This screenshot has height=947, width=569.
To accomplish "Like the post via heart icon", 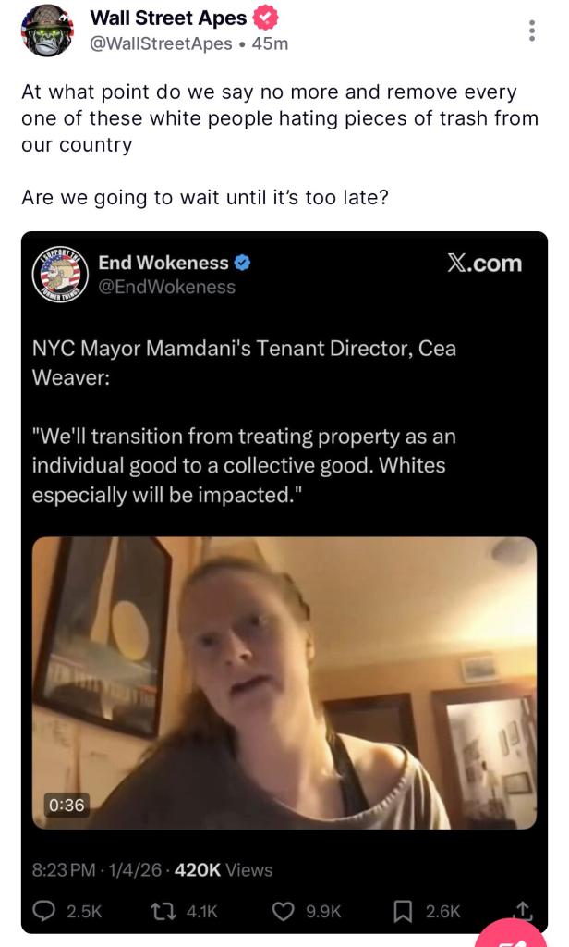I will pos(284,911).
